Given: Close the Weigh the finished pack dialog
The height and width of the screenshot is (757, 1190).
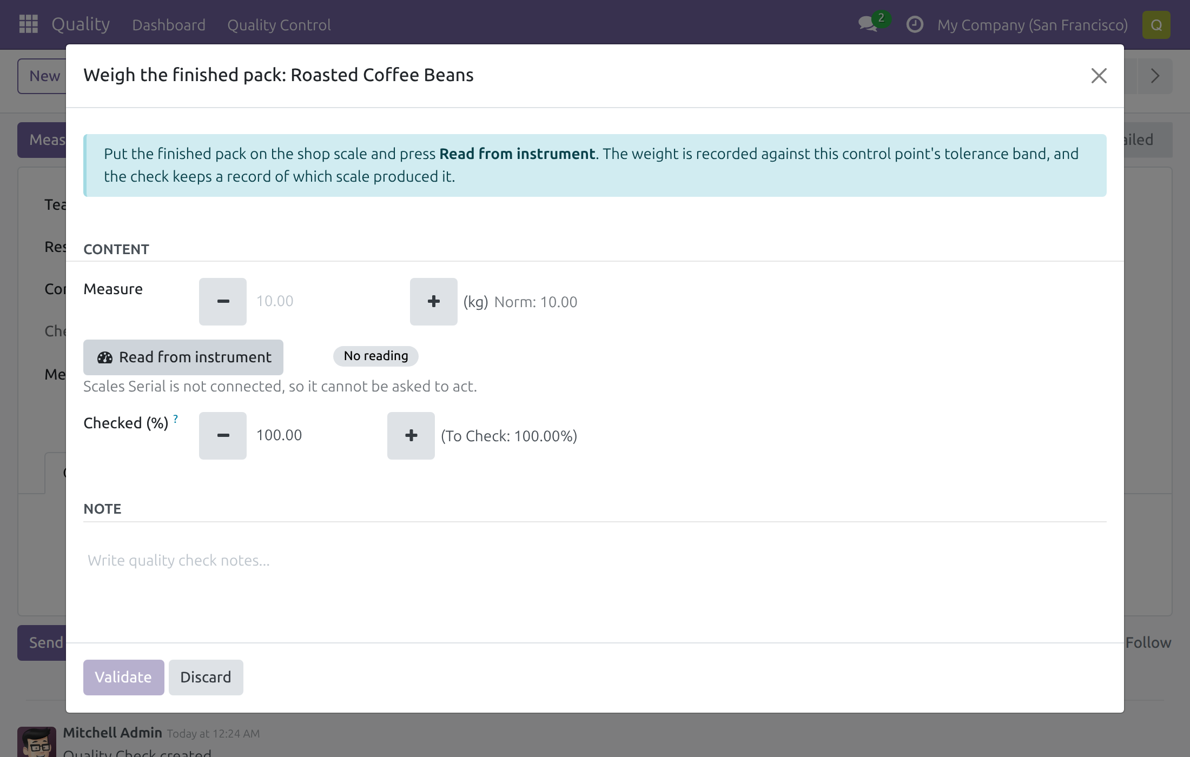Looking at the screenshot, I should [x=1099, y=75].
